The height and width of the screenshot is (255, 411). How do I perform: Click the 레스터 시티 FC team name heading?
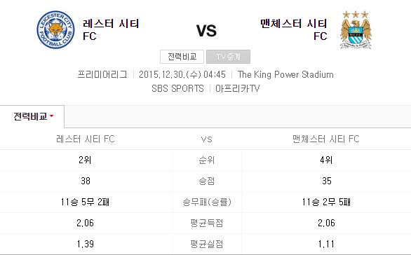pyautogui.click(x=111, y=30)
